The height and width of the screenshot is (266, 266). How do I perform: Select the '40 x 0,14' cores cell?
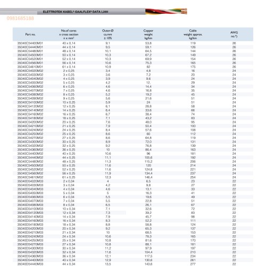(x=69, y=43)
